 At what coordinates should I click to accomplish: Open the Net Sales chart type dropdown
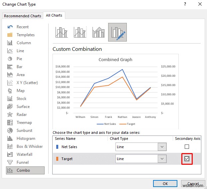click(162, 147)
